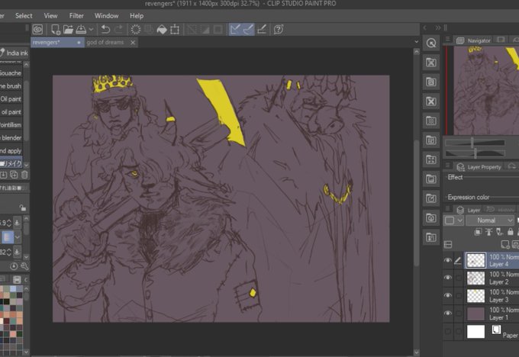Open the Help menu
The image size is (519, 357).
pos(137,15)
